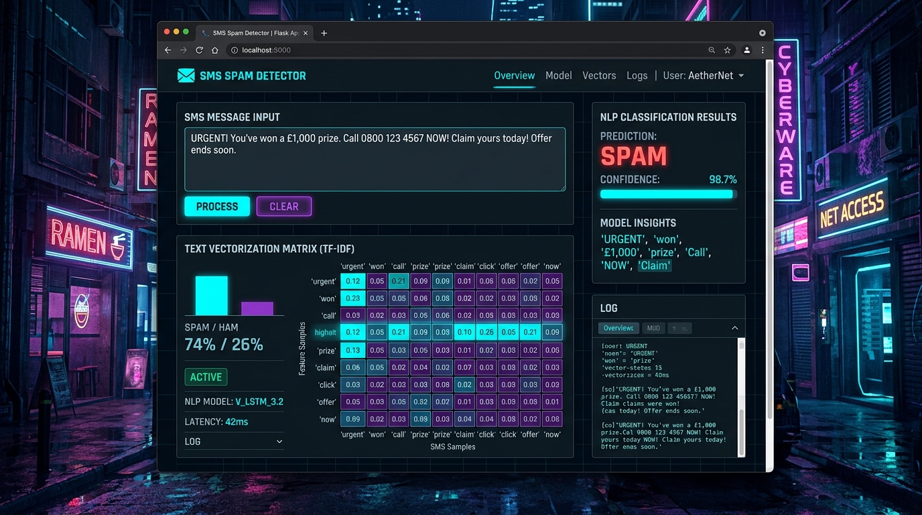Select the SMS Spam Detector browser tab

point(255,33)
